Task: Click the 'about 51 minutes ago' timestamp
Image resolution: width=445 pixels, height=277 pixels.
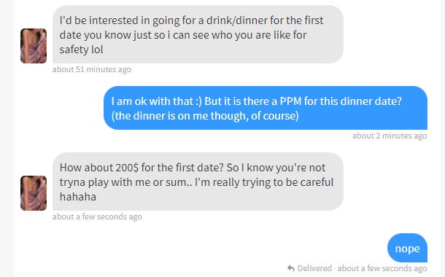Action: 92,69
